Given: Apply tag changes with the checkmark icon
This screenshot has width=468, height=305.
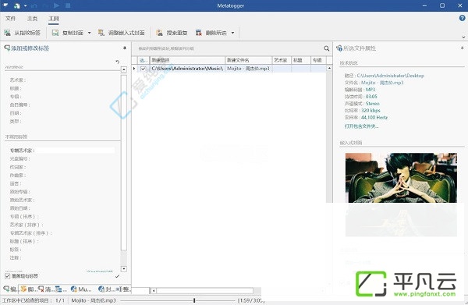Looking at the screenshot, I should pos(117,276).
